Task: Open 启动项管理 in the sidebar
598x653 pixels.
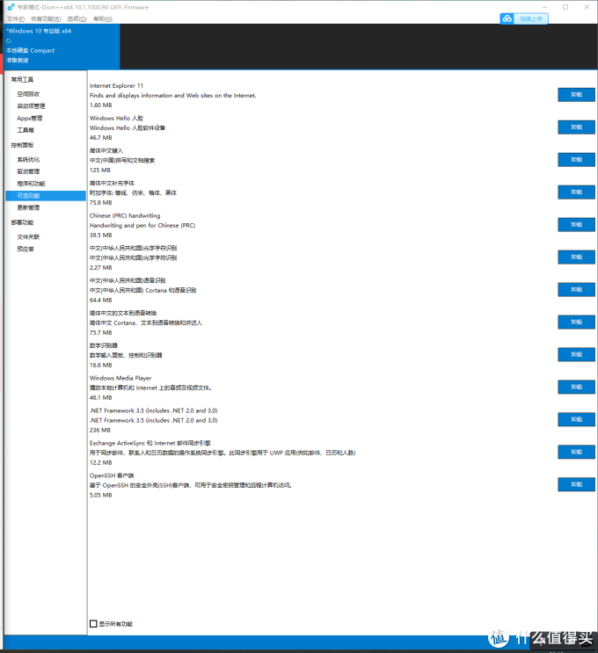Action: [31, 106]
